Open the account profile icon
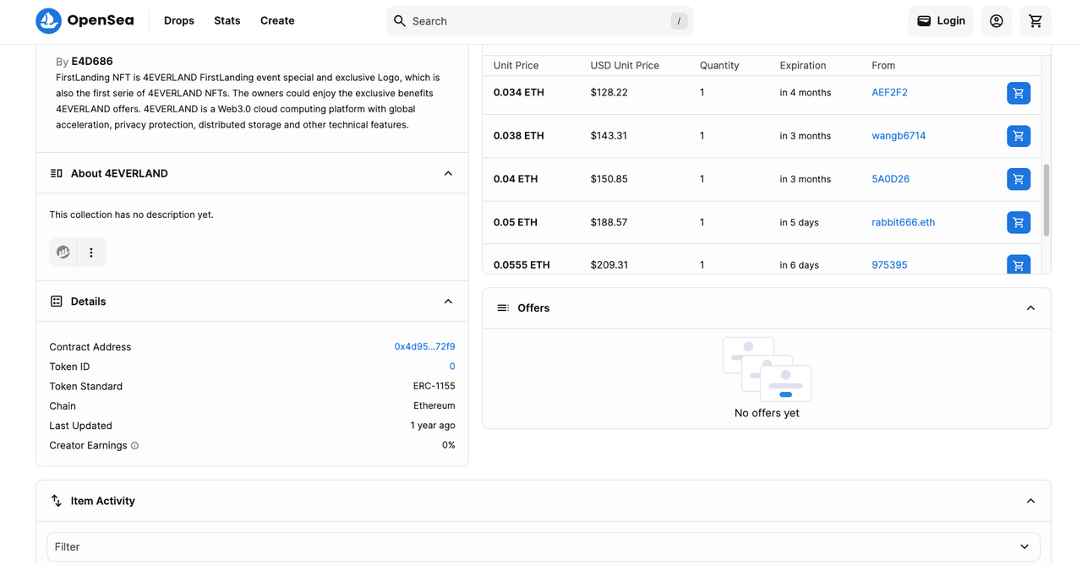Screen dimensions: 1082x565 [997, 21]
